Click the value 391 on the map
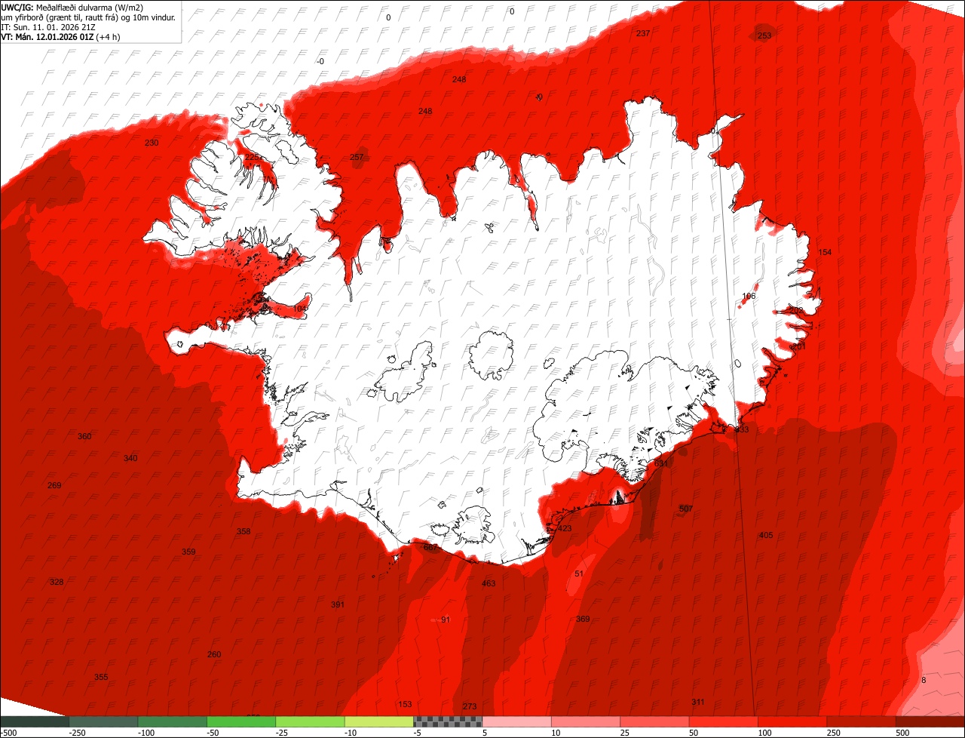This screenshot has width=965, height=738. 338,605
